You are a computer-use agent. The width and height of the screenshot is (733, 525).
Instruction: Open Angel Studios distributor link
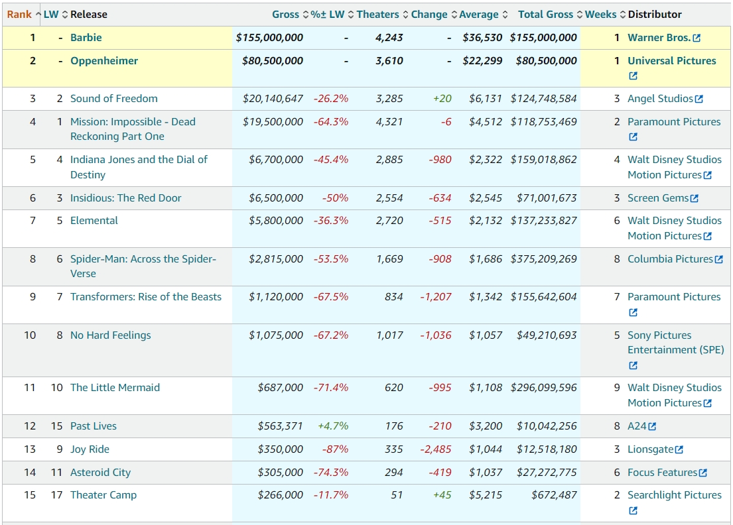point(660,99)
